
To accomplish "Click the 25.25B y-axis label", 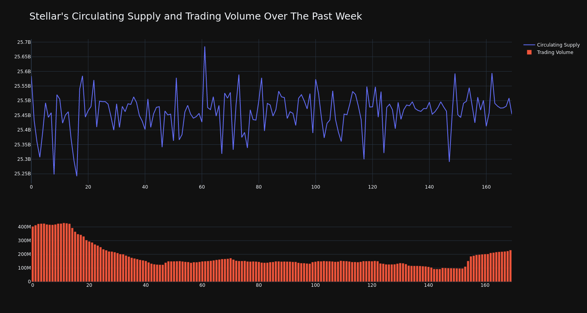I will point(22,174).
